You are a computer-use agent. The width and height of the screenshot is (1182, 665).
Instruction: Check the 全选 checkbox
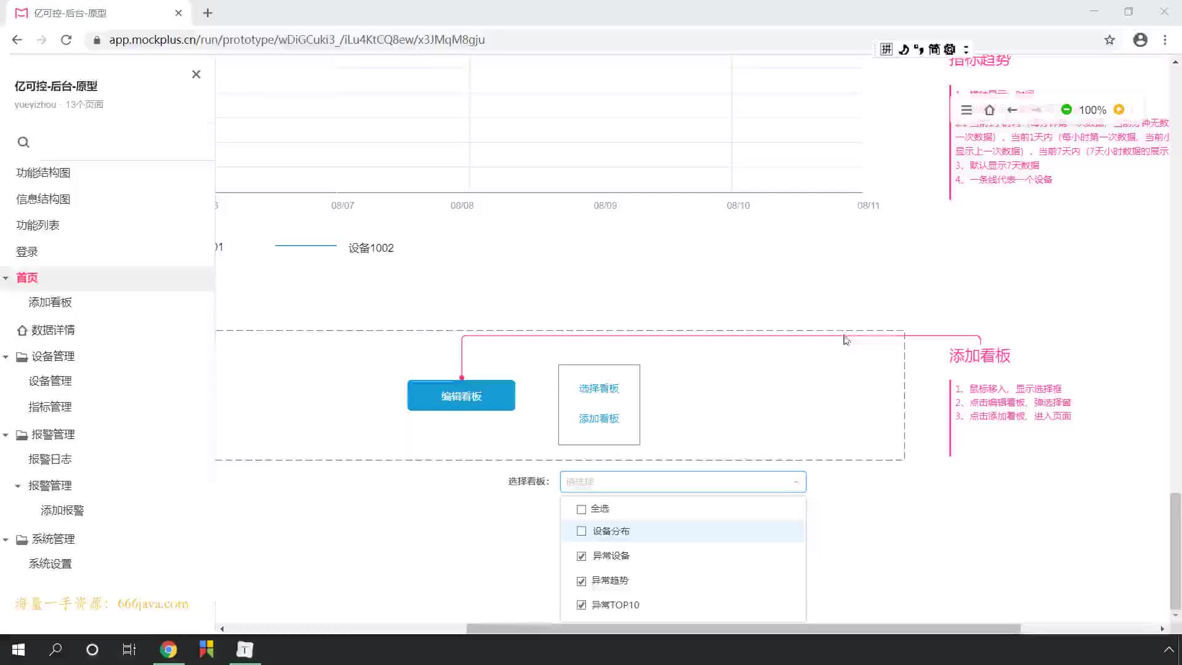581,509
